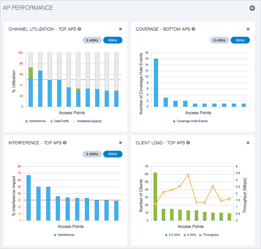Open help for Channel Utilization widget
The image size is (261, 249).
coord(79,29)
